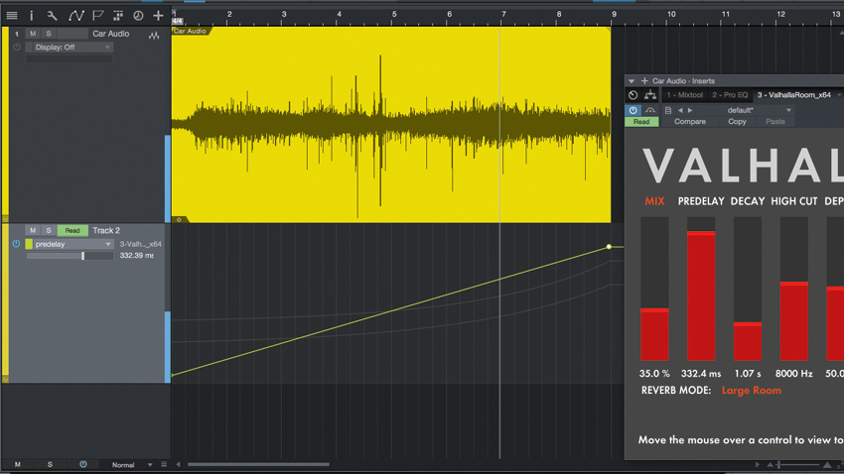Viewport: 844px width, 474px height.
Task: Click timeline ruler at bar 9
Action: 614,14
